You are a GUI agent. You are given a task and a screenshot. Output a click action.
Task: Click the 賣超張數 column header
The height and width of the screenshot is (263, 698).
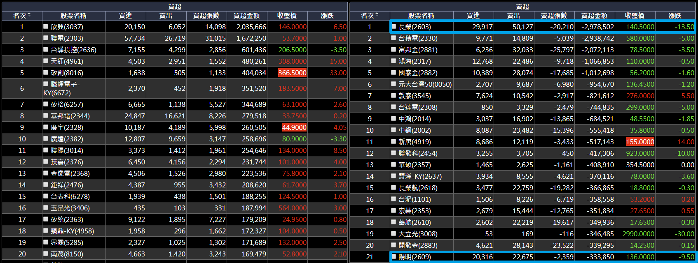(x=554, y=16)
